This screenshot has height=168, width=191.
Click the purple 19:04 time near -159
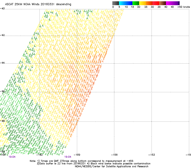pyautogui.click(x=68, y=157)
